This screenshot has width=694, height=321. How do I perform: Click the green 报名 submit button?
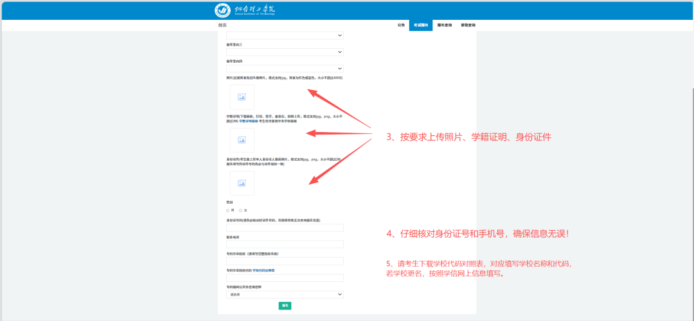coord(285,306)
